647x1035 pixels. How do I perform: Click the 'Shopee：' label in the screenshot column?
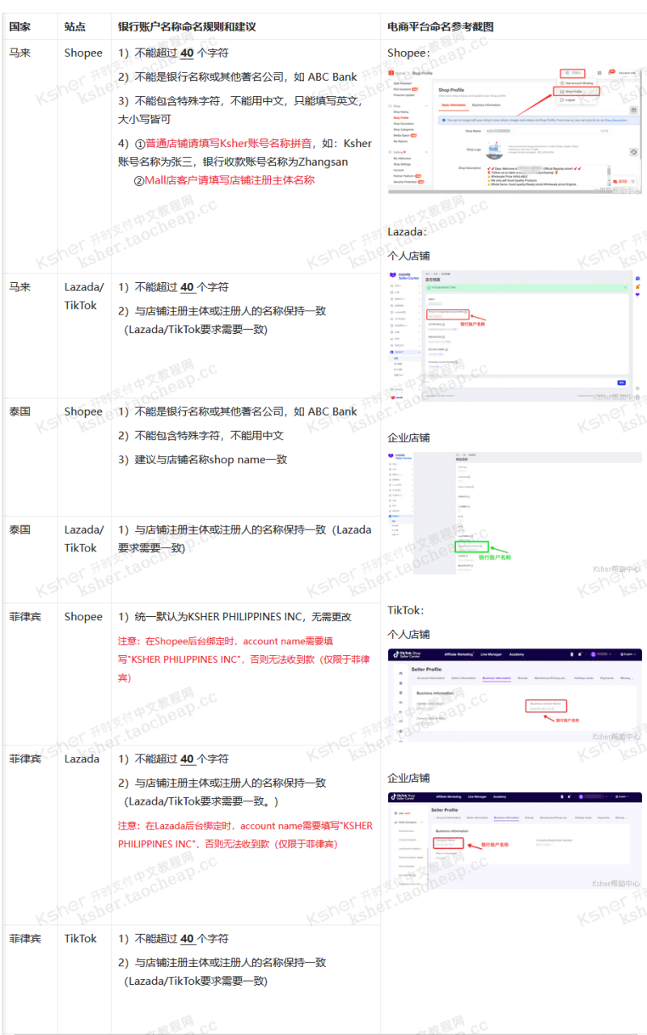409,53
